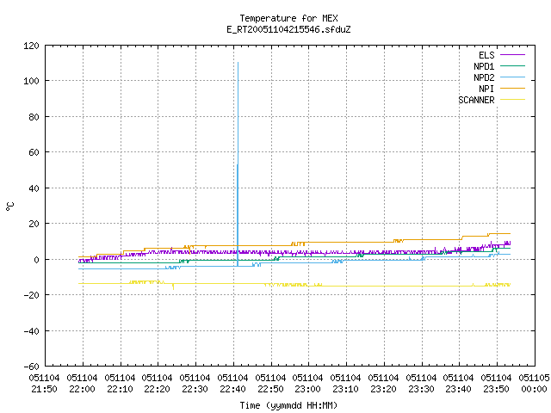The width and height of the screenshot is (551, 413).
Task: Click the chart title 'Temperature for MEX'
Action: tap(289, 18)
